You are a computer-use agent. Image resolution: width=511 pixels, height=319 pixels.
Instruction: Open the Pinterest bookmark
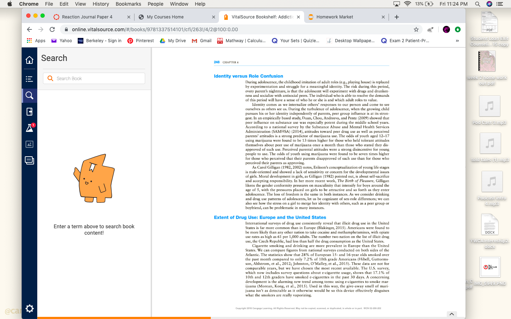[141, 41]
